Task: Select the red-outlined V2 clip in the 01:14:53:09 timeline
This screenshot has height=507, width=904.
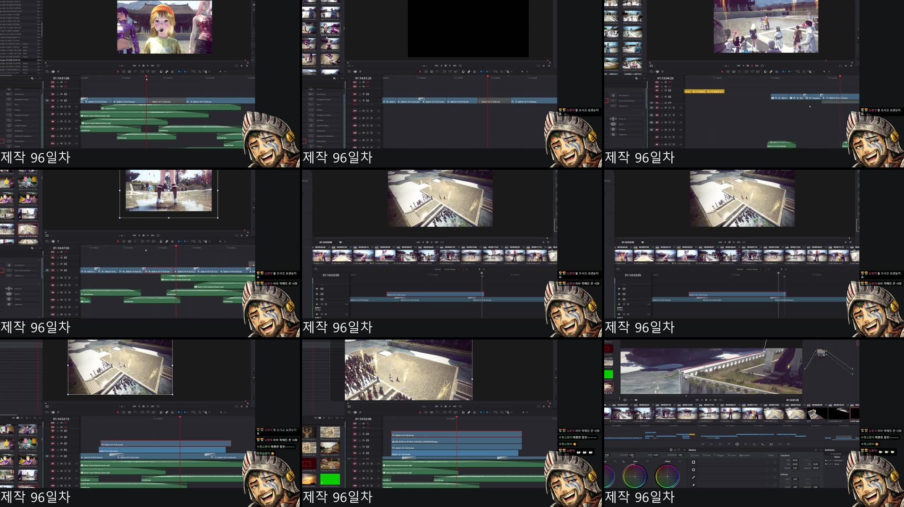Action: tap(435, 294)
